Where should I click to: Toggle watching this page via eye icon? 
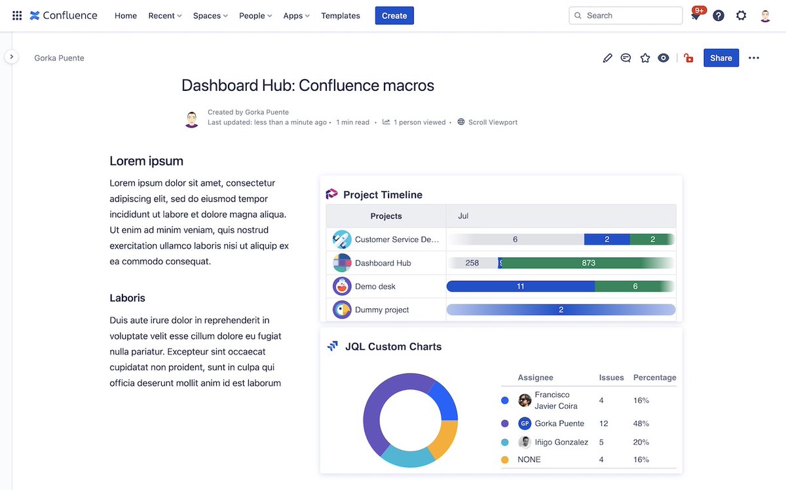tap(664, 58)
